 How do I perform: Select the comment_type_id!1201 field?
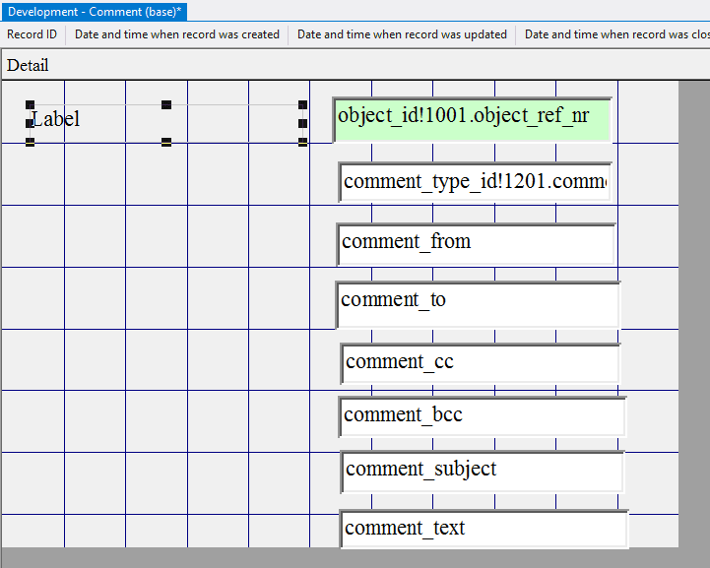[475, 182]
